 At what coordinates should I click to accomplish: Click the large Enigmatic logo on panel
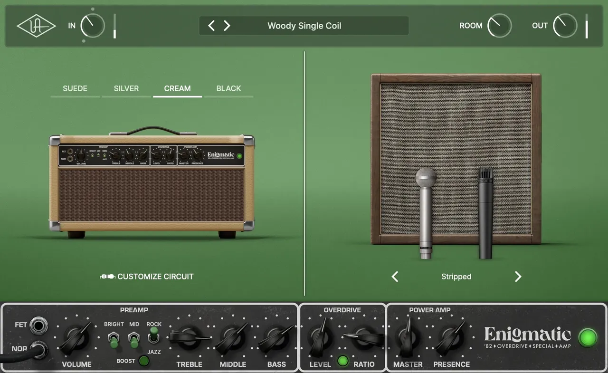(528, 338)
